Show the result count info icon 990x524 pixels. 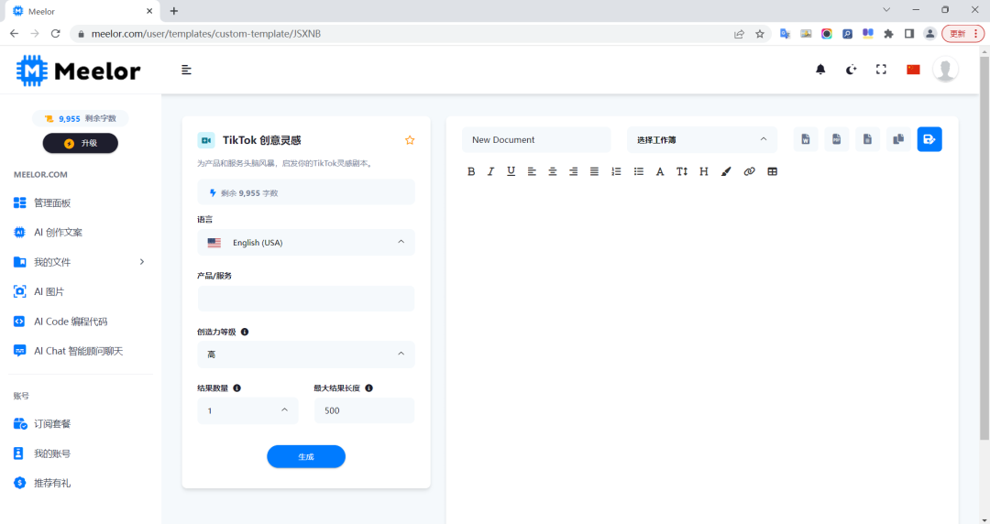pyautogui.click(x=236, y=388)
